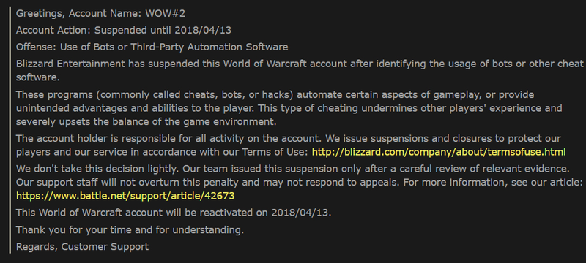Image resolution: width=586 pixels, height=263 pixels.
Task: Click the words 'World of Warcraft account' in the suspension paragraph
Action: [x=285, y=64]
